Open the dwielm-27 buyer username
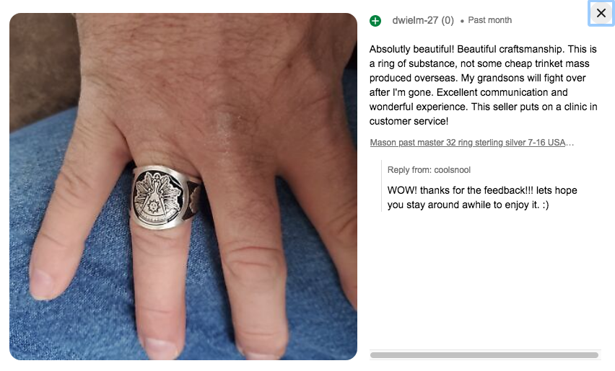Image resolution: width=615 pixels, height=371 pixels. click(x=415, y=20)
